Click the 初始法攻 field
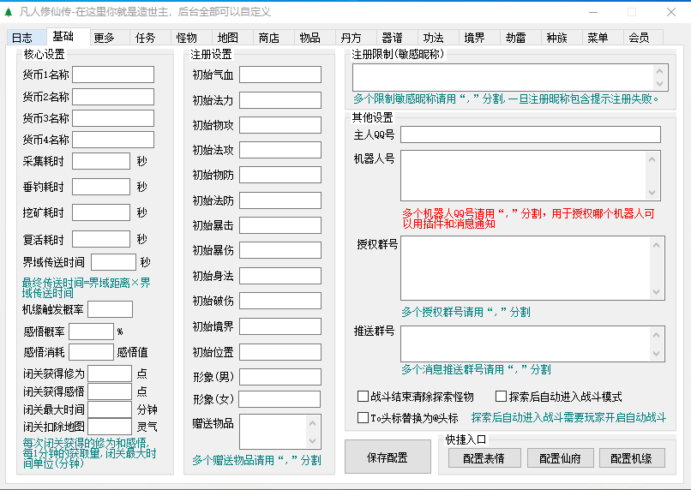This screenshot has height=490, width=691. (x=280, y=150)
